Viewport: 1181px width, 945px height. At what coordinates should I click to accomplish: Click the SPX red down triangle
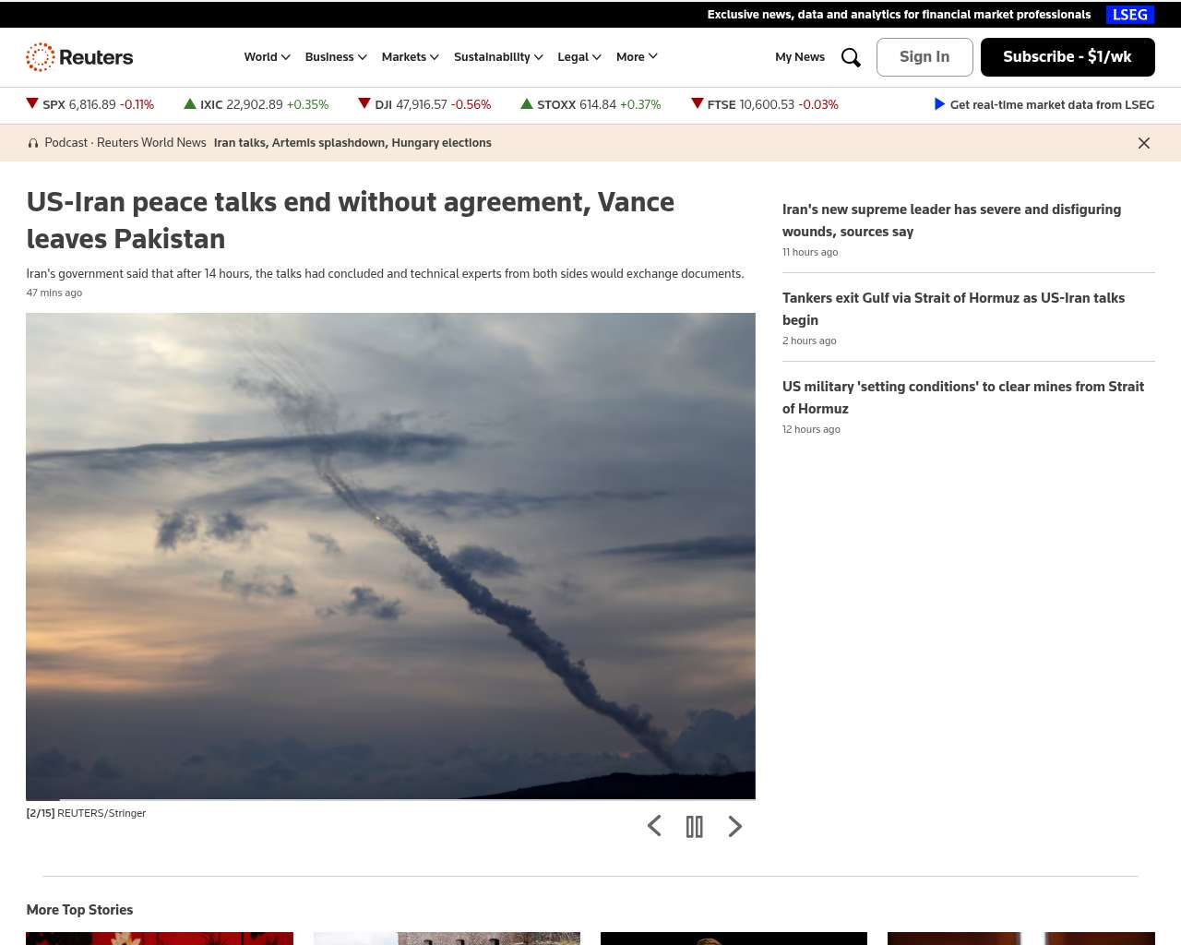click(x=32, y=103)
